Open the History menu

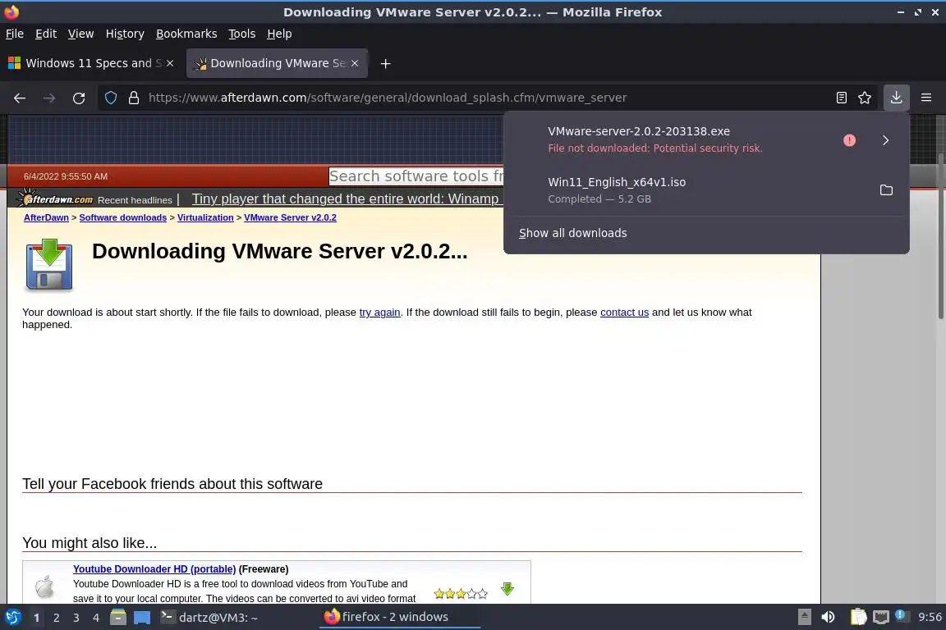click(x=125, y=34)
